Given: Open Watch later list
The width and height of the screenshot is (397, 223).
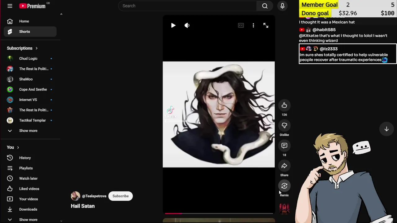Looking at the screenshot, I should pyautogui.click(x=30, y=178).
